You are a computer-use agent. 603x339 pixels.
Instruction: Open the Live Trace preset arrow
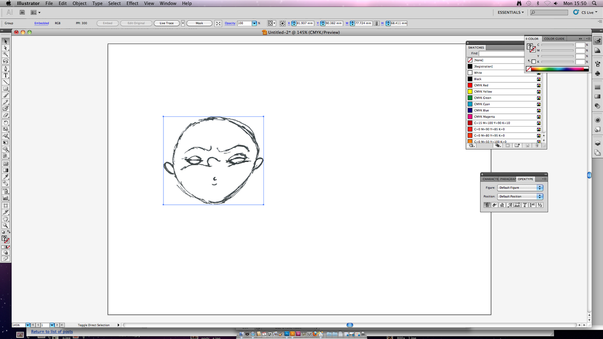183,23
